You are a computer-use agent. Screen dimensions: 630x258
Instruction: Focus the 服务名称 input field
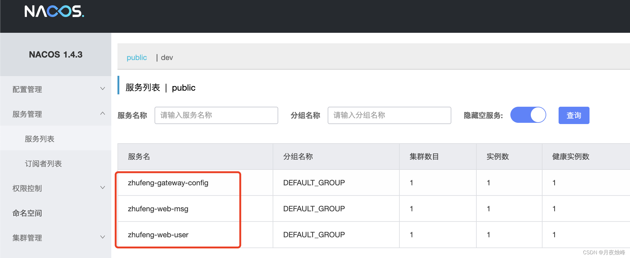coord(216,115)
